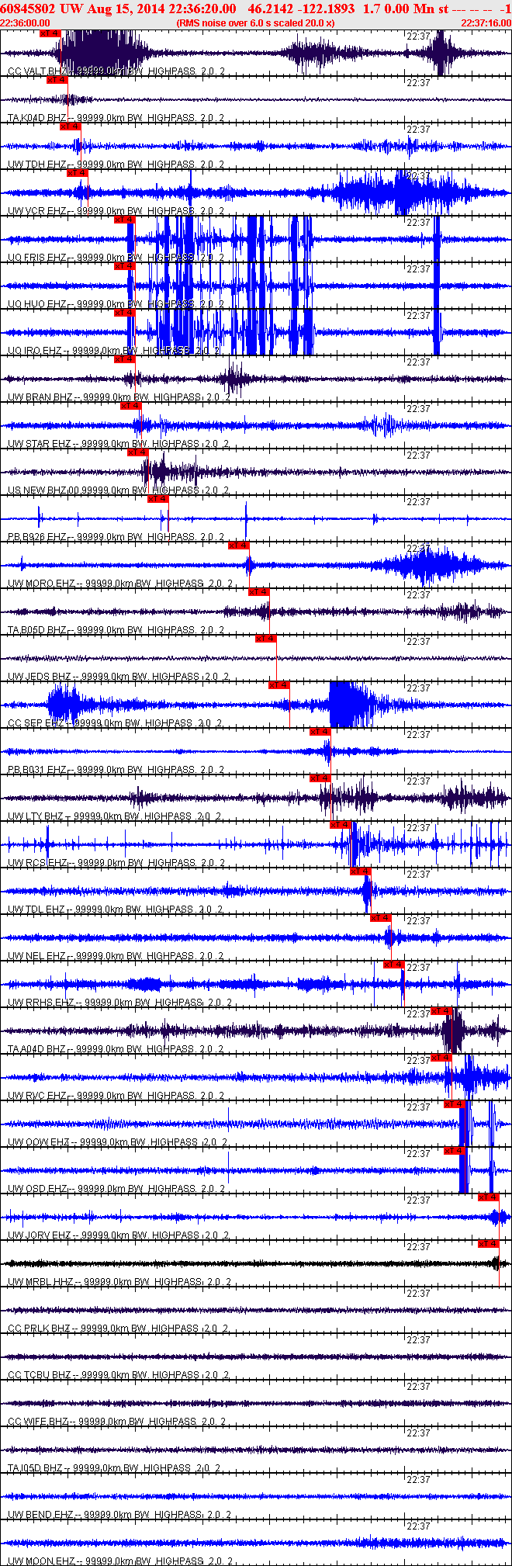Image resolution: width=512 pixels, height=1566 pixels.
Task: Click the UW BEND EHZ station label
Action: (x=40, y=1515)
